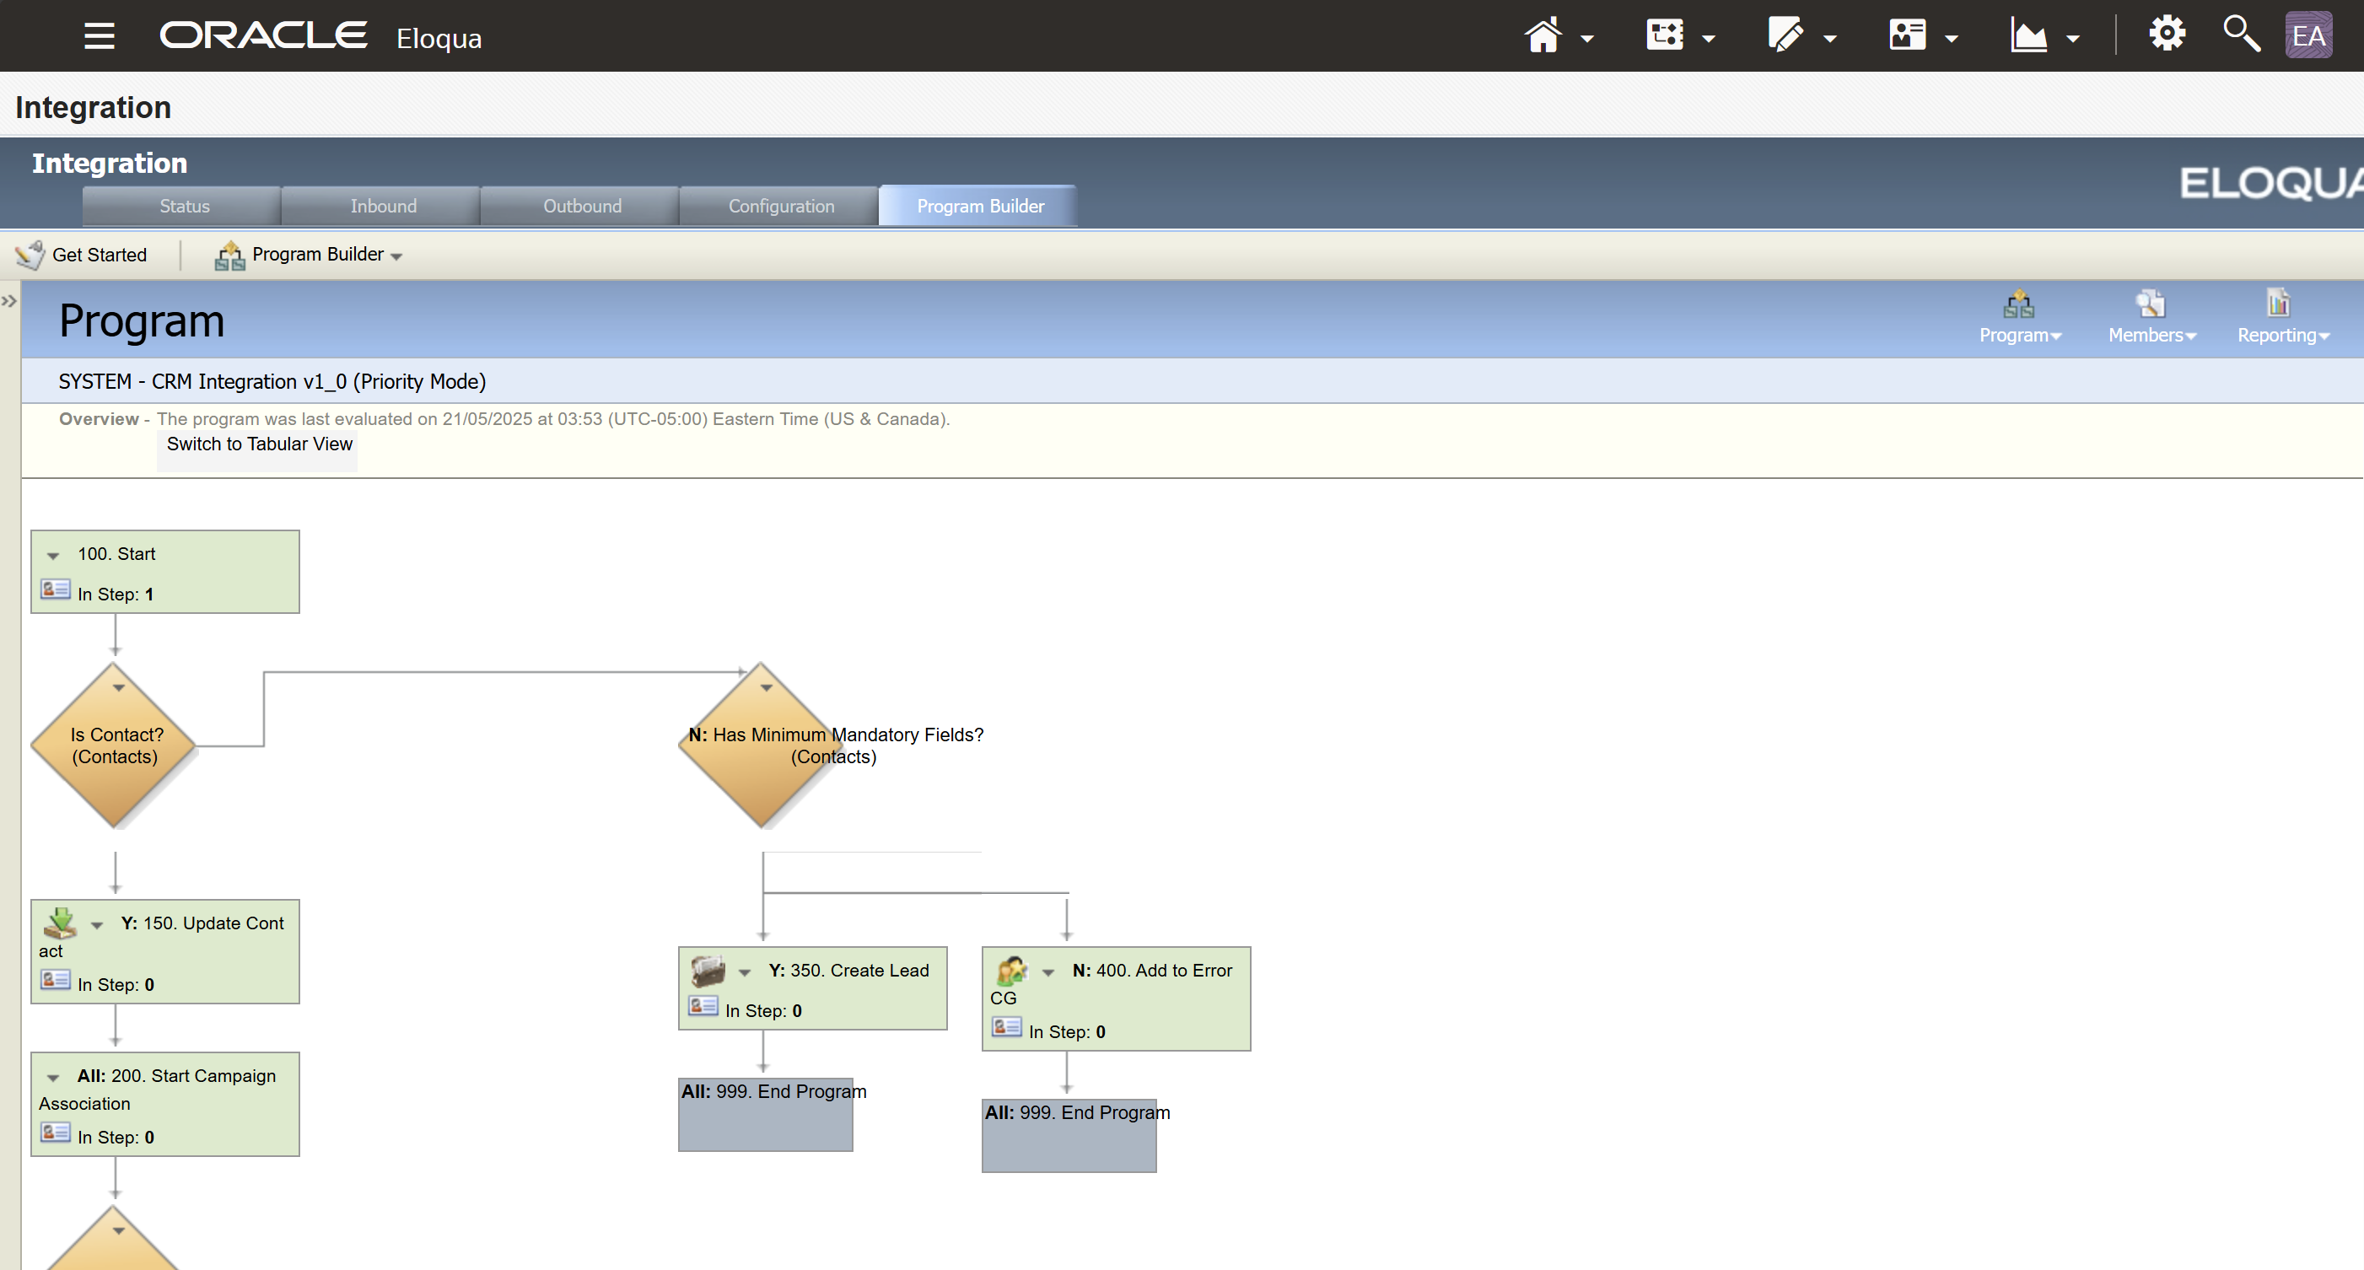Image resolution: width=2364 pixels, height=1270 pixels.
Task: Open the Get Started link
Action: click(x=98, y=254)
